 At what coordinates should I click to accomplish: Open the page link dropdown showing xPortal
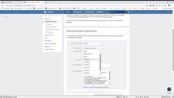pos(92,44)
